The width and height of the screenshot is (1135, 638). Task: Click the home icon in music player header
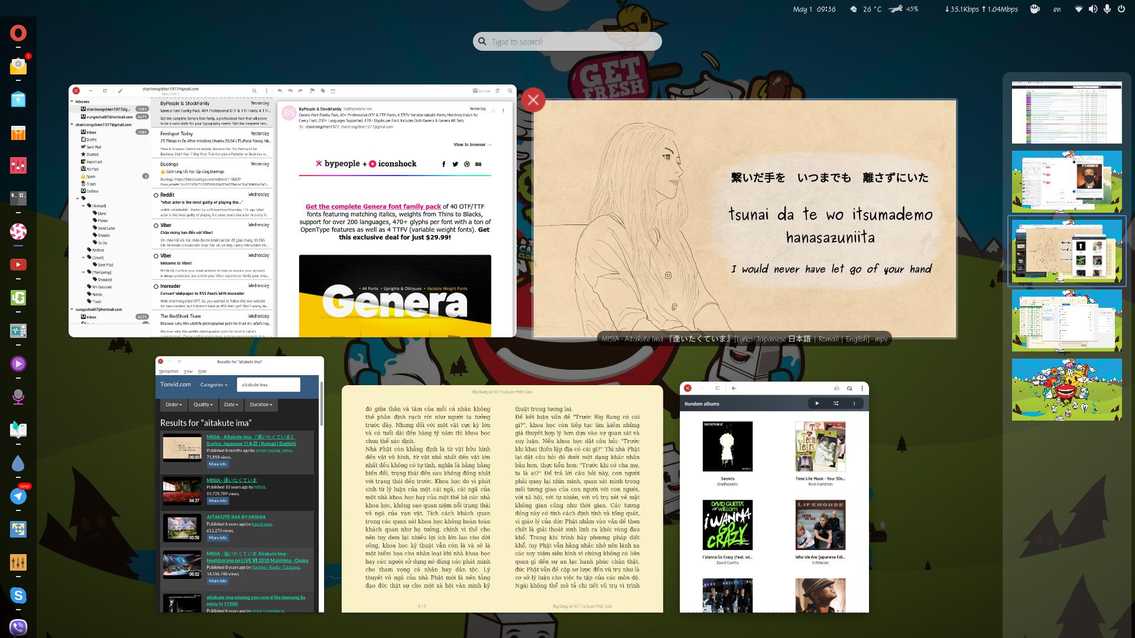coord(837,388)
